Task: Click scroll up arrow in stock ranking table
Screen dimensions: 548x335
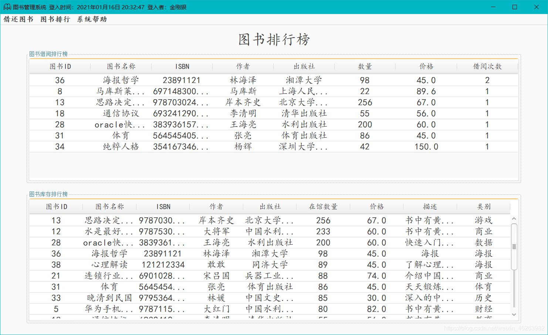Action: coord(514,219)
